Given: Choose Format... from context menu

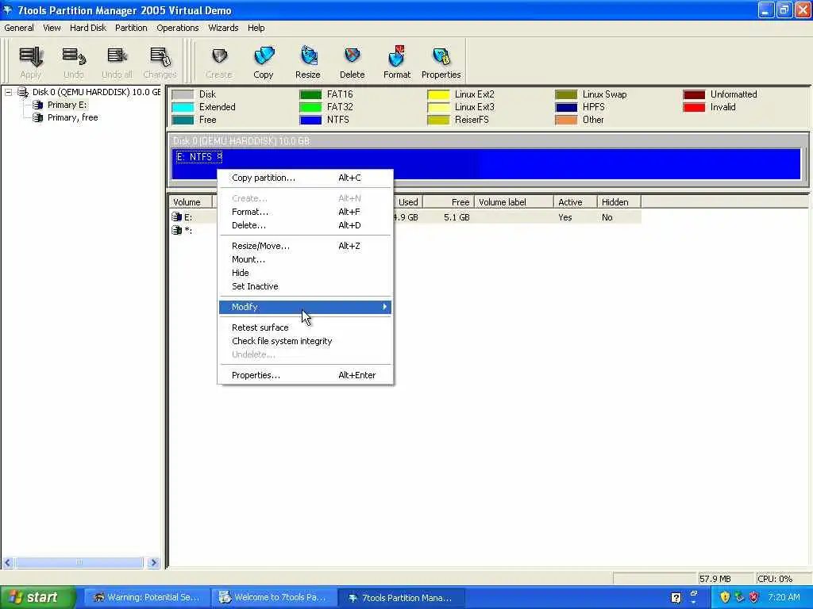Looking at the screenshot, I should pyautogui.click(x=305, y=212).
